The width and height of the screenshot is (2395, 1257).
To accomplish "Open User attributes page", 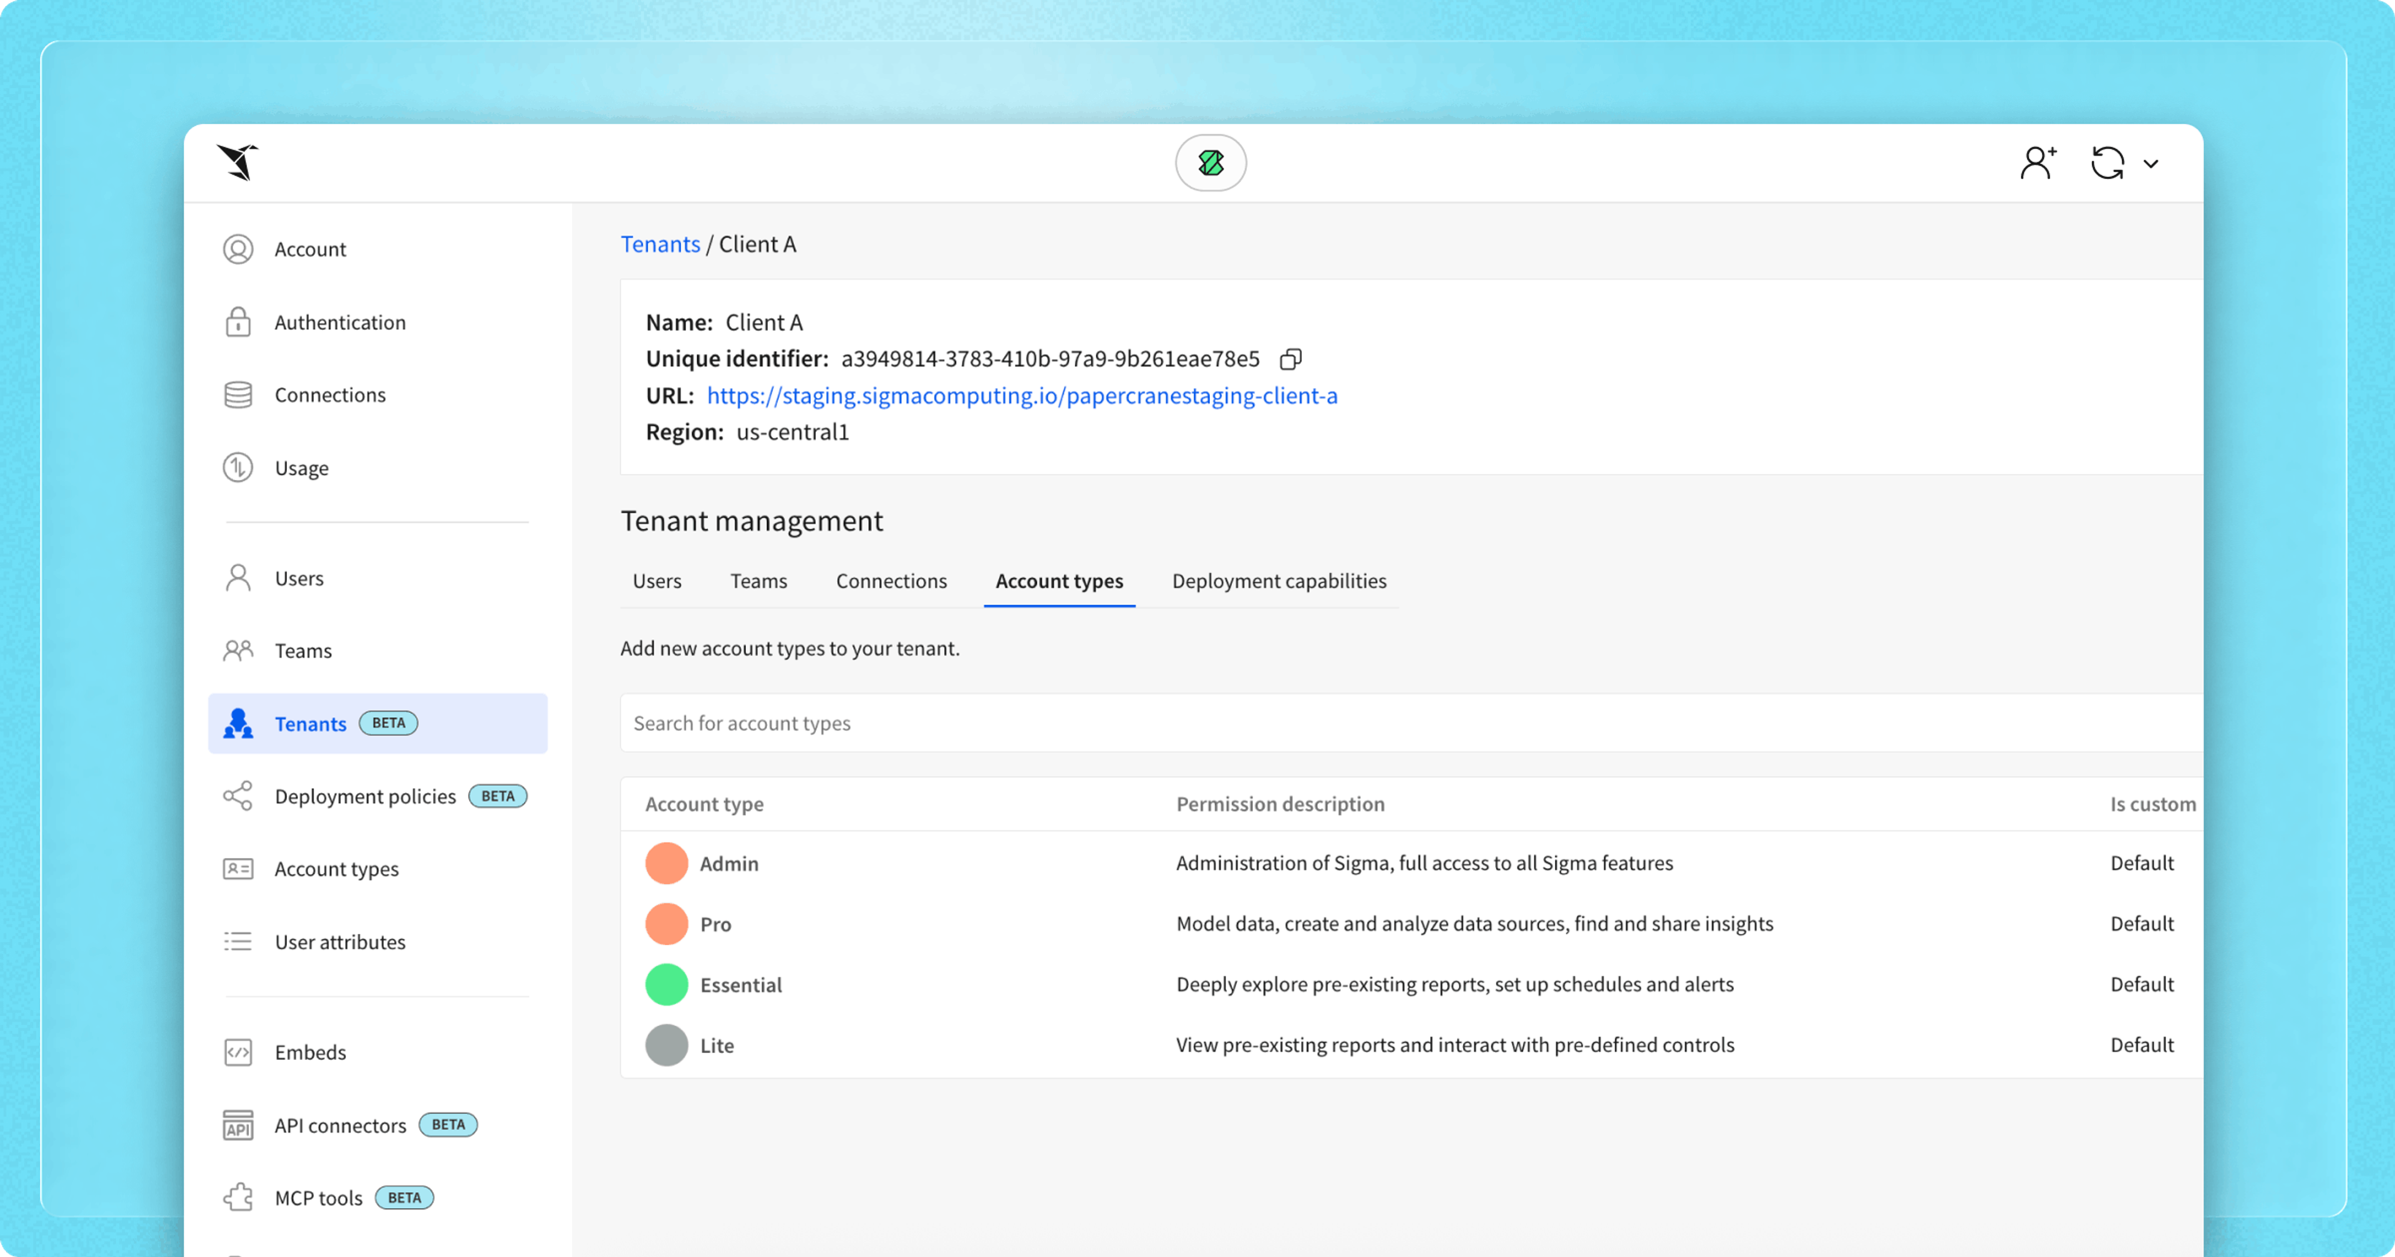I will (x=377, y=942).
